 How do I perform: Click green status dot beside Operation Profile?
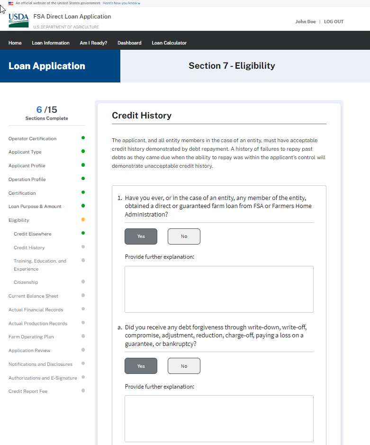click(83, 179)
